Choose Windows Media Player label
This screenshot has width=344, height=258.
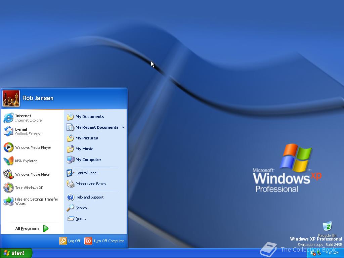coord(33,147)
